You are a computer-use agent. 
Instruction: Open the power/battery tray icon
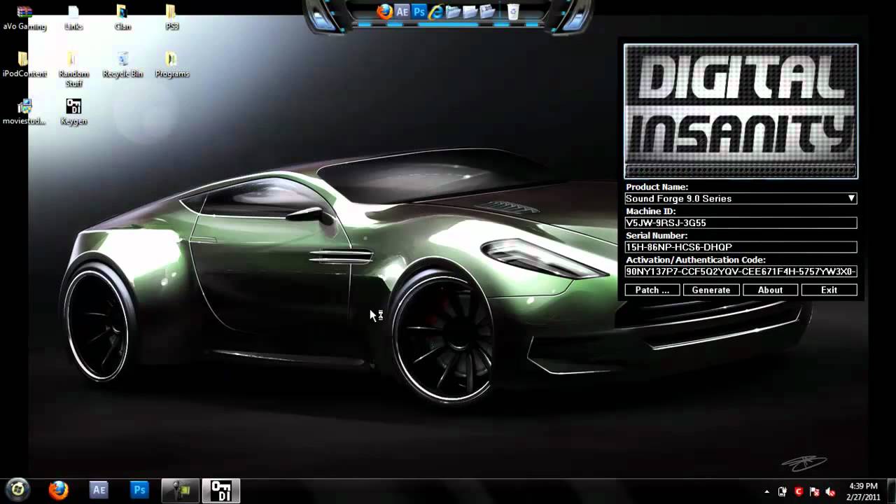783,491
